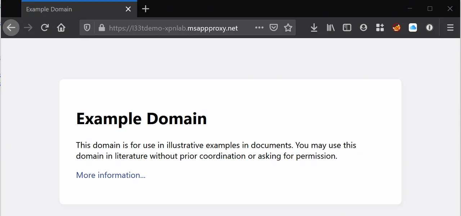Toggle the sidebar view
This screenshot has width=461, height=216.
click(x=347, y=28)
